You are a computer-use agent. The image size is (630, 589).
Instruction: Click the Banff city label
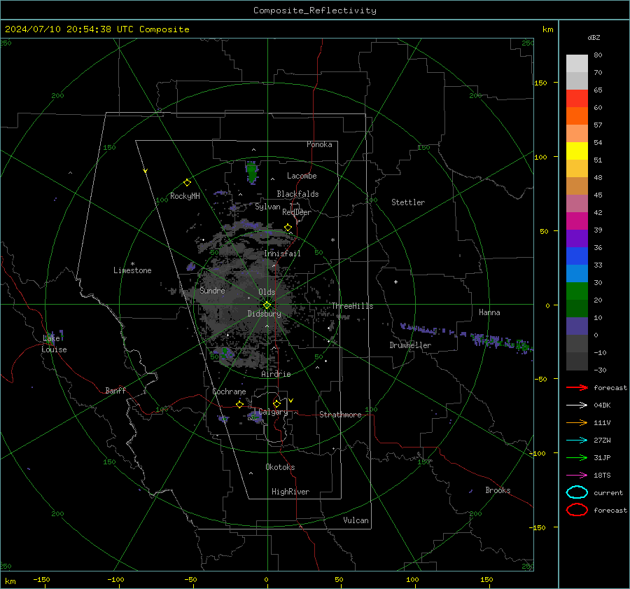click(x=115, y=391)
